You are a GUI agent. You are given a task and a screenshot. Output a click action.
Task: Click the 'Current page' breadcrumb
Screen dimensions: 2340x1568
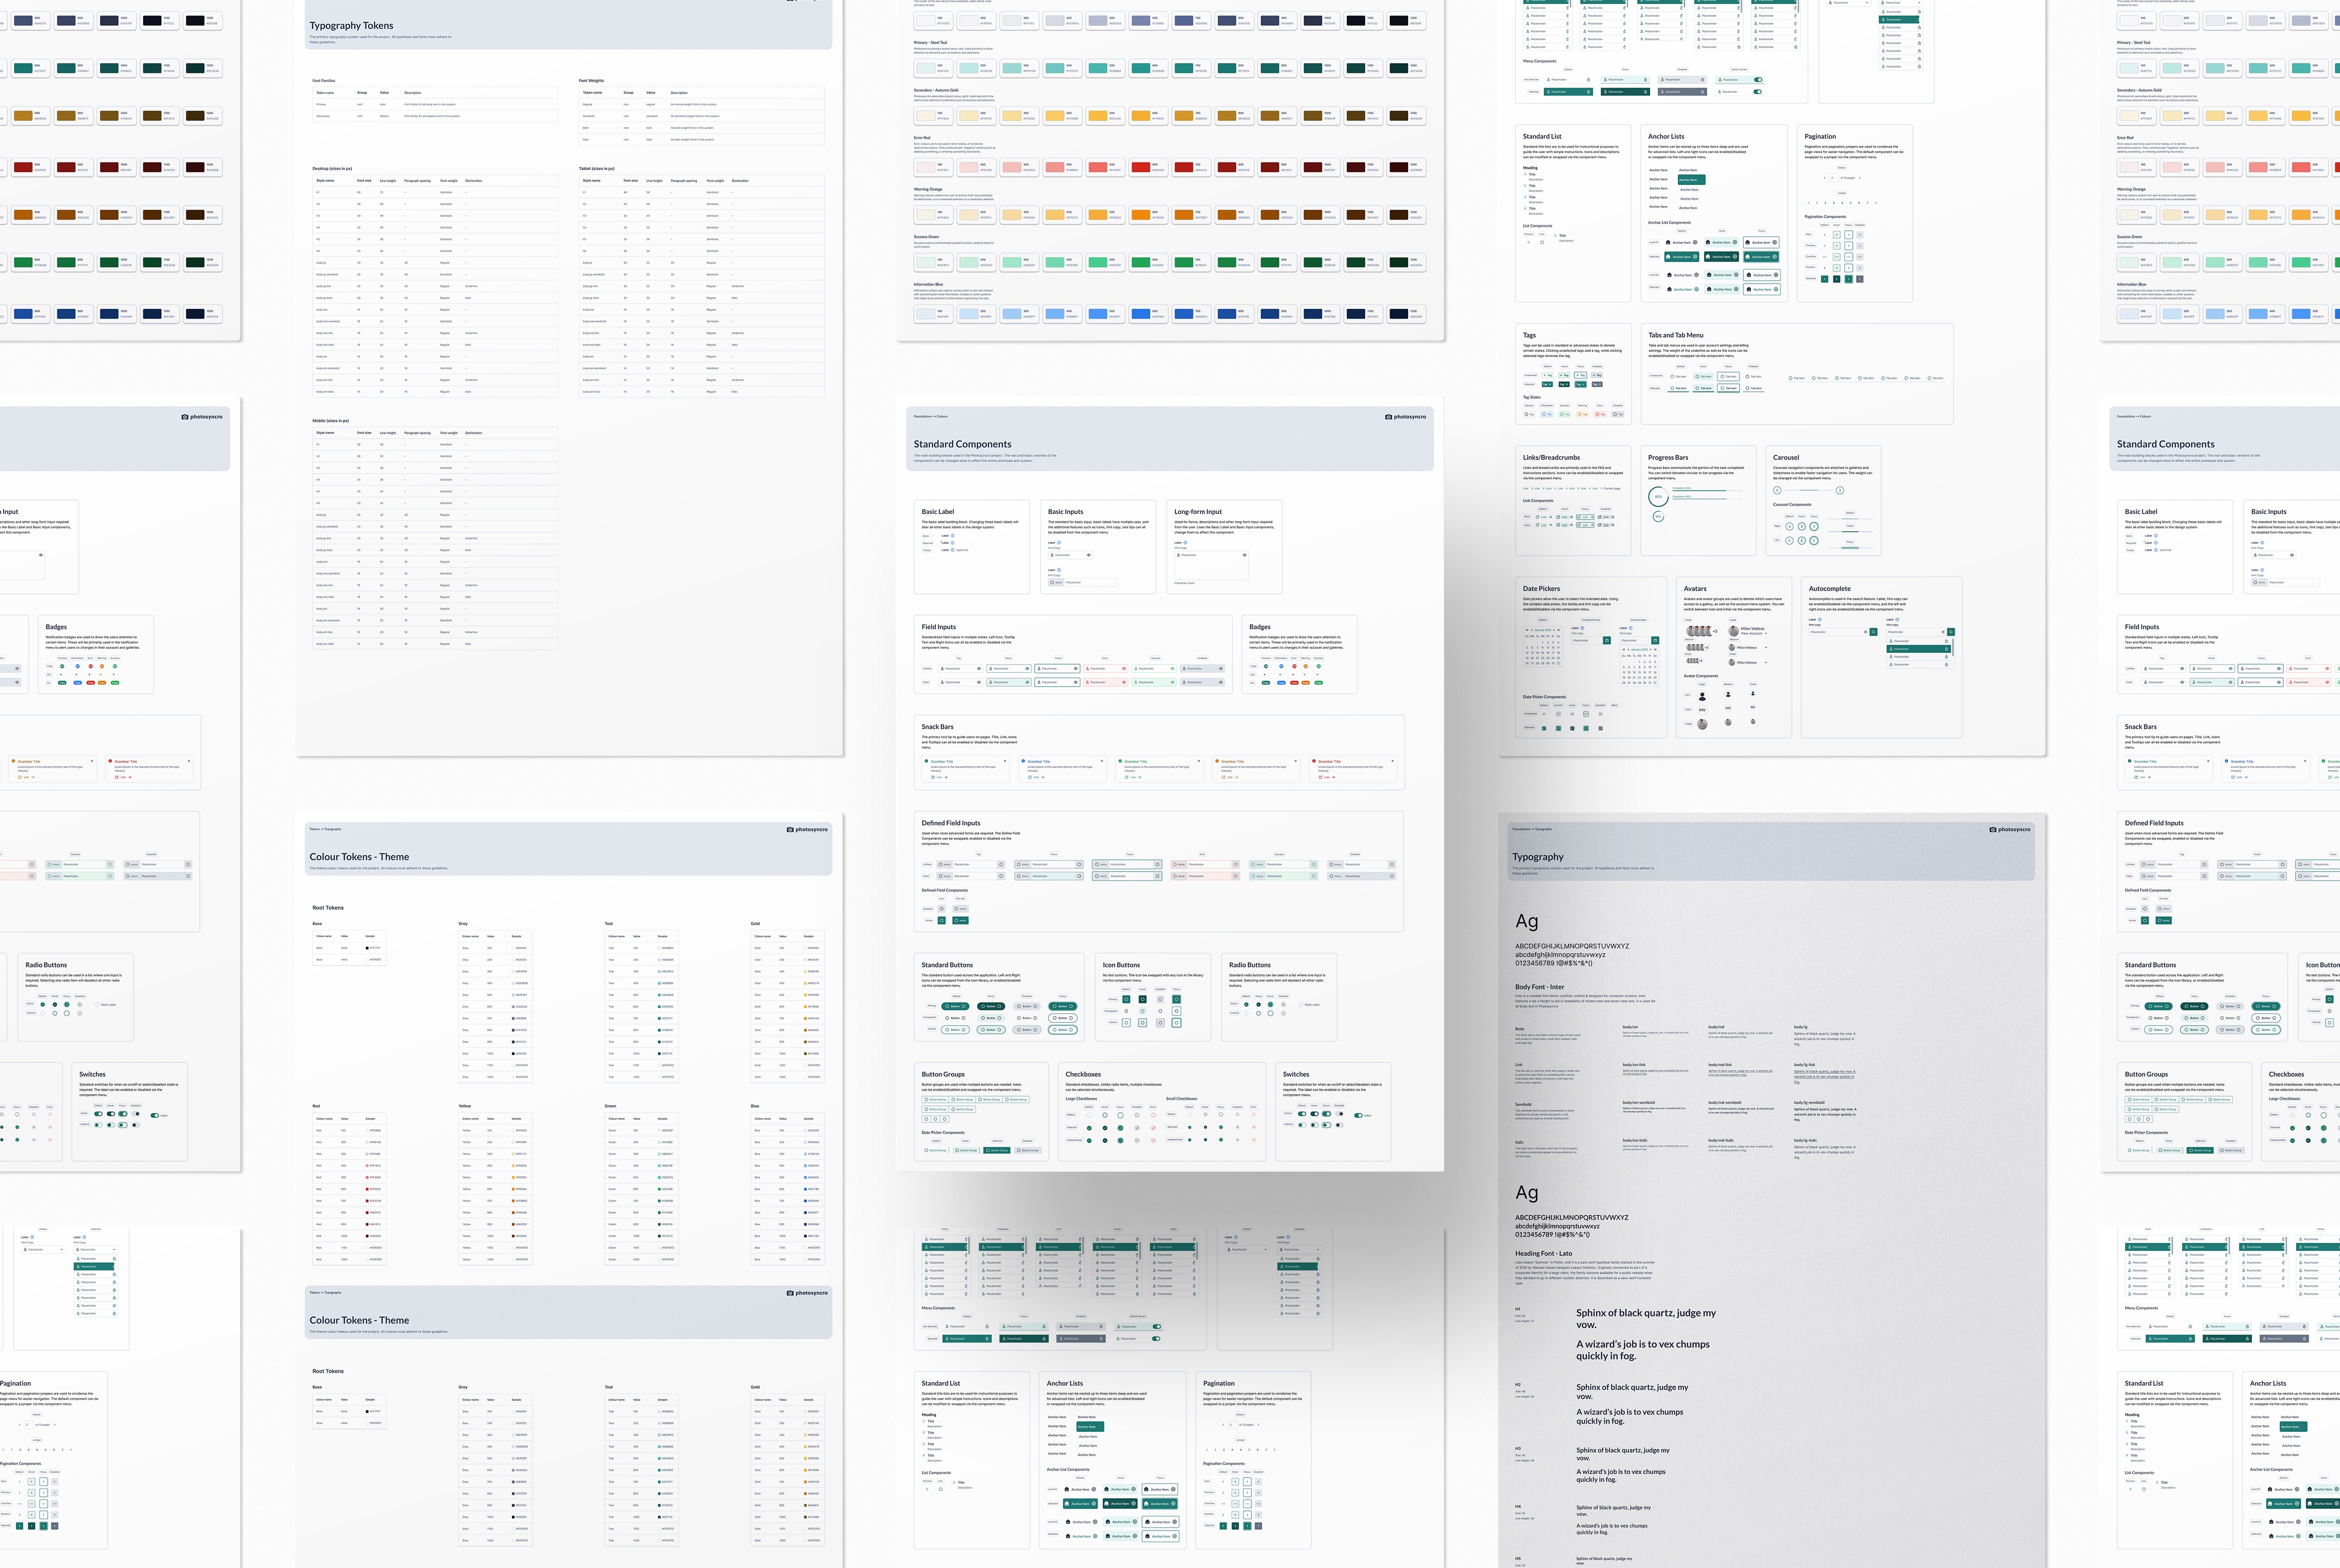click(1612, 488)
